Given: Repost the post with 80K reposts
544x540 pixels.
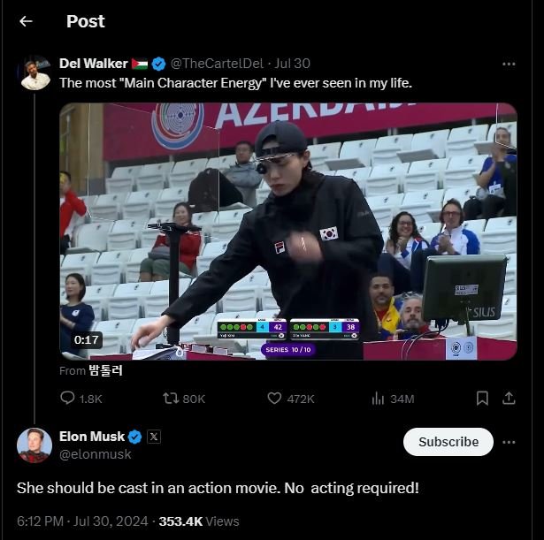Looking at the screenshot, I should [170, 399].
